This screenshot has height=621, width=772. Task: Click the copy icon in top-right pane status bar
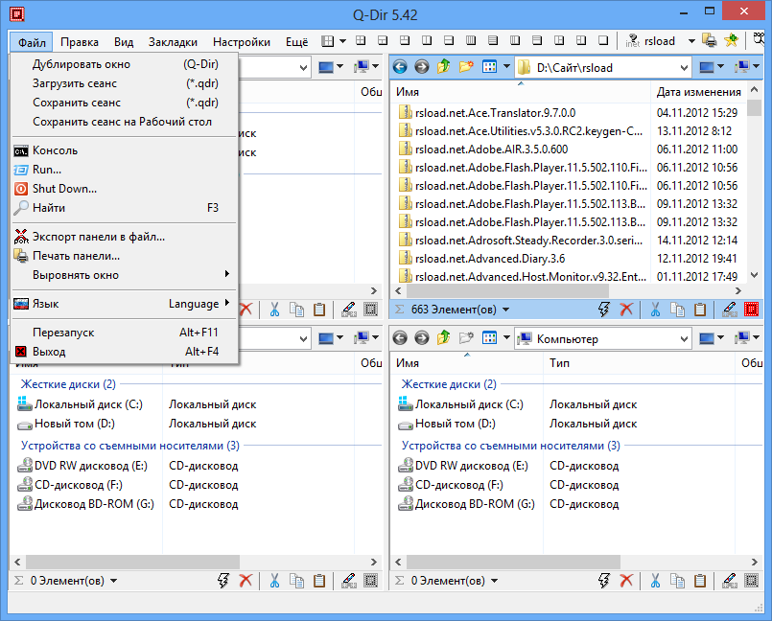[x=677, y=310]
